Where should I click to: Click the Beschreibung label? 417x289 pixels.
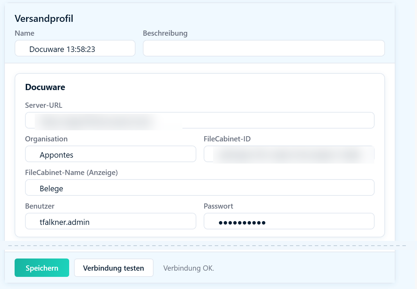tap(165, 33)
